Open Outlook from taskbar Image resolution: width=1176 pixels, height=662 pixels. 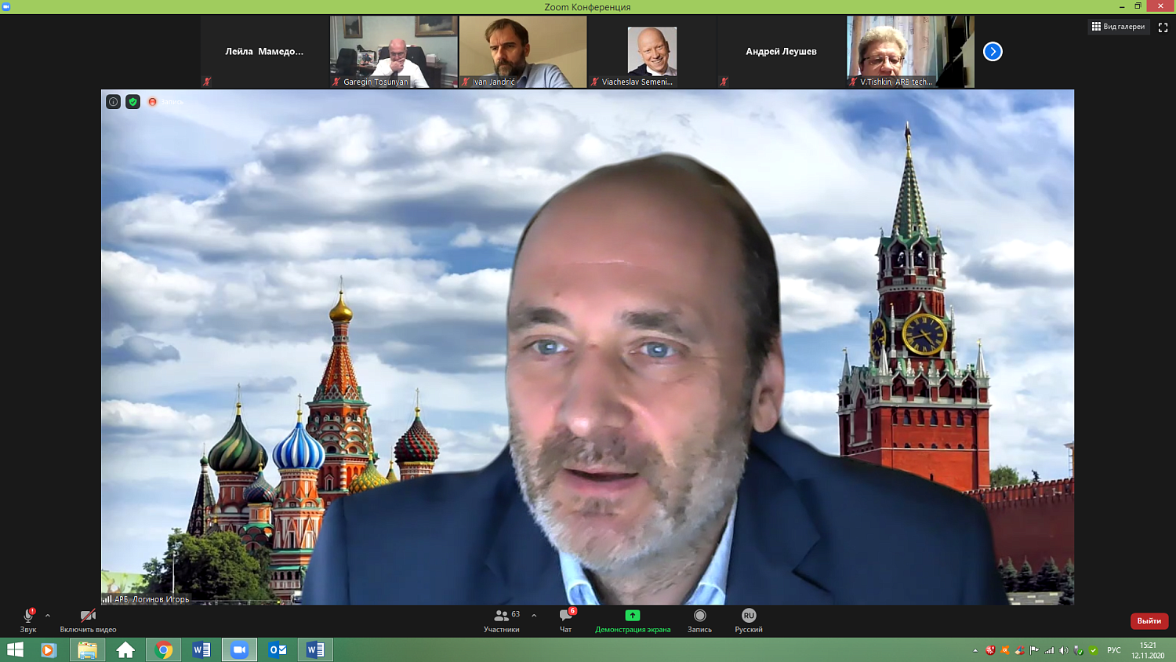pos(278,650)
